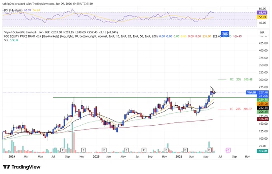Click the +2.15 (+0.84%) change value
The height and width of the screenshot is (174, 272).
[x=108, y=32]
